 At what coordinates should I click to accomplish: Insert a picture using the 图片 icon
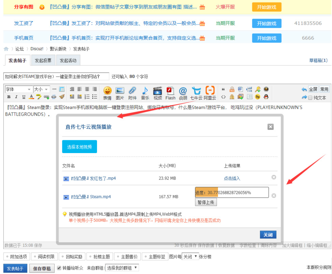(x=120, y=93)
